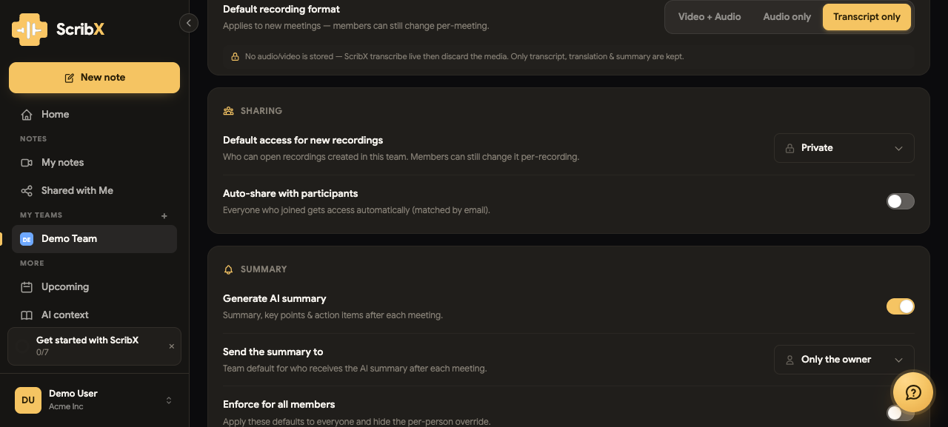The height and width of the screenshot is (427, 948).
Task: Collapse the sidebar with the arrow icon
Action: pos(189,24)
